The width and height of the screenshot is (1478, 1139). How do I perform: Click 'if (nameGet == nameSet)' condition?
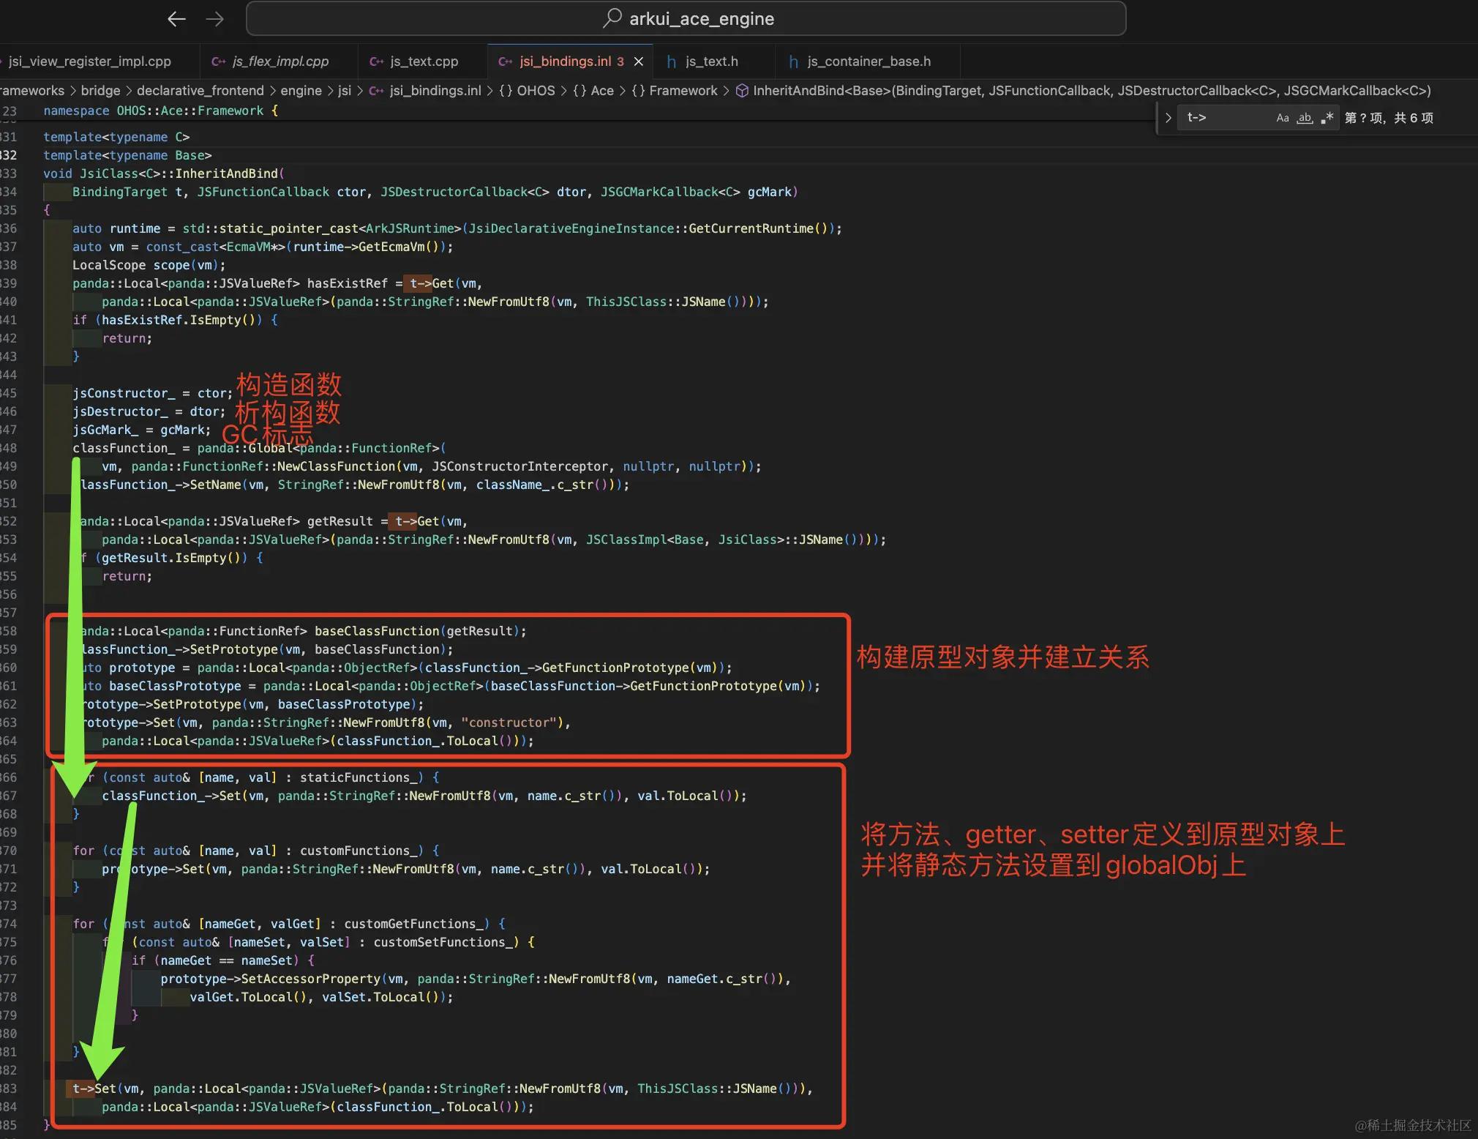tap(222, 960)
